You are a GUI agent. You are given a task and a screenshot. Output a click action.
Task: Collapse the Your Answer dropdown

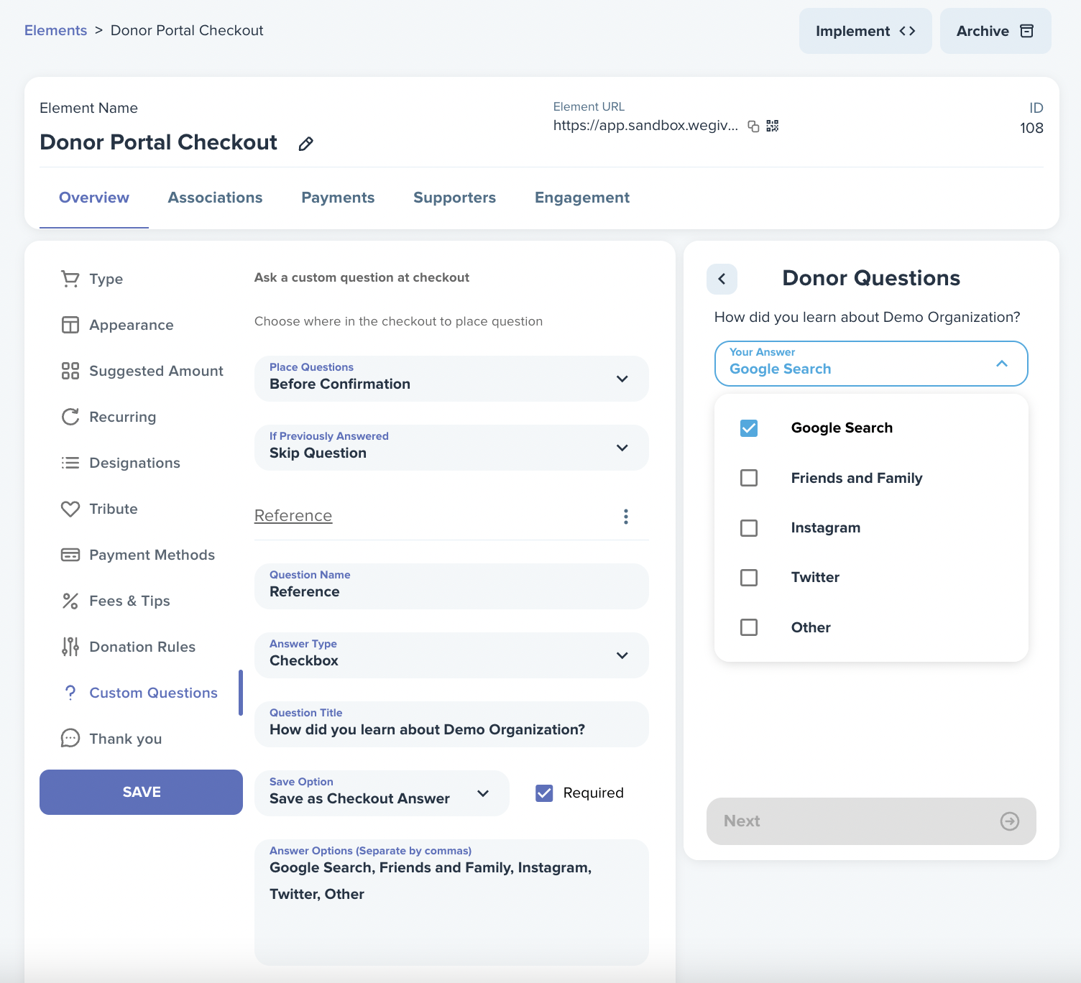[871, 364]
